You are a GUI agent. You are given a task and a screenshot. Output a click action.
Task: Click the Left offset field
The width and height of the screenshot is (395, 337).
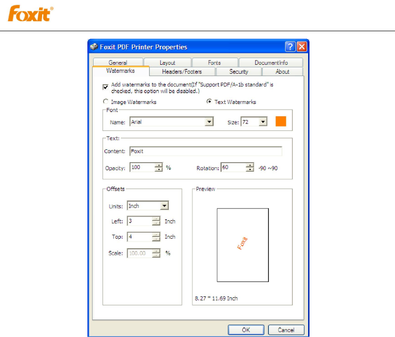(x=140, y=221)
